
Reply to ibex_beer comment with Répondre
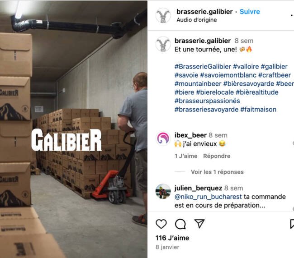[217, 156]
